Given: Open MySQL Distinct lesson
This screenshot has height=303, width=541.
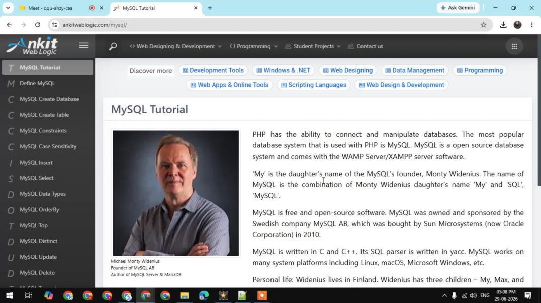Looking at the screenshot, I should click(x=48, y=241).
